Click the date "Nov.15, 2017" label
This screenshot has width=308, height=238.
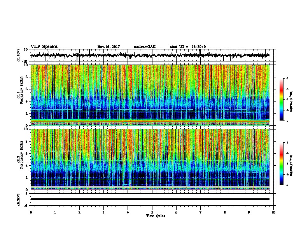108,47
